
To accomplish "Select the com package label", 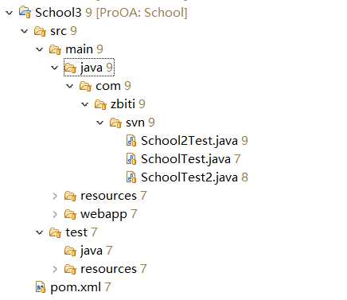I will point(108,86).
